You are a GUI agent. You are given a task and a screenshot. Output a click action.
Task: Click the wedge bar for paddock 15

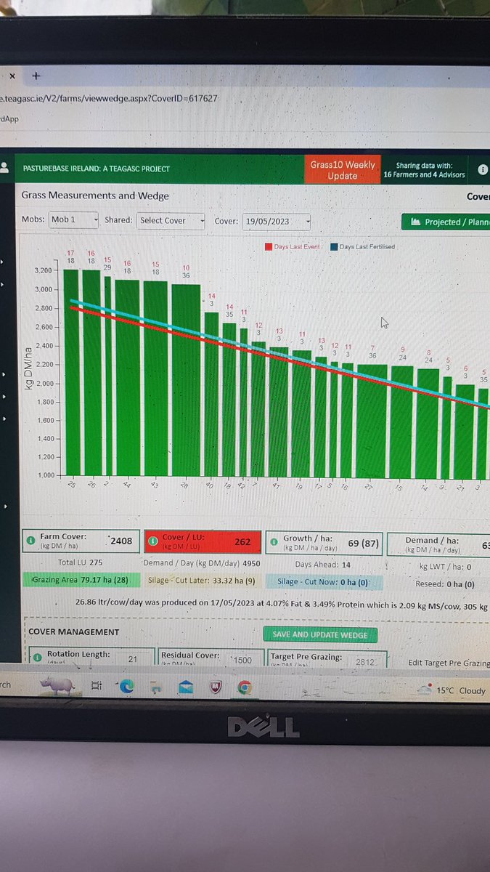coord(401,421)
